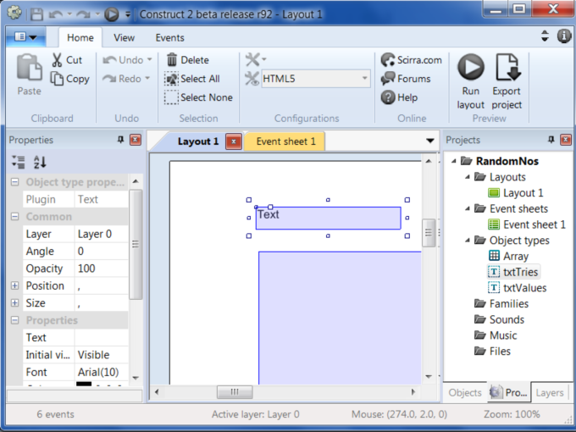Open the HTML5 configuration dropdown
Viewport: 576px width, 432px height.
click(x=365, y=79)
